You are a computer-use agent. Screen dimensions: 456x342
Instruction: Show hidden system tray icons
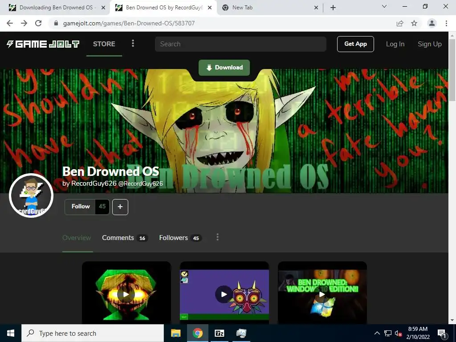point(377,333)
